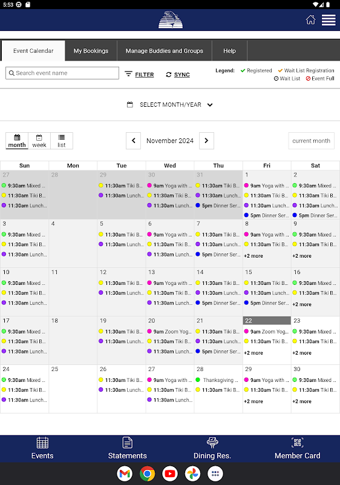The image size is (340, 485).
Task: Switch calendar to list view
Action: tap(61, 141)
